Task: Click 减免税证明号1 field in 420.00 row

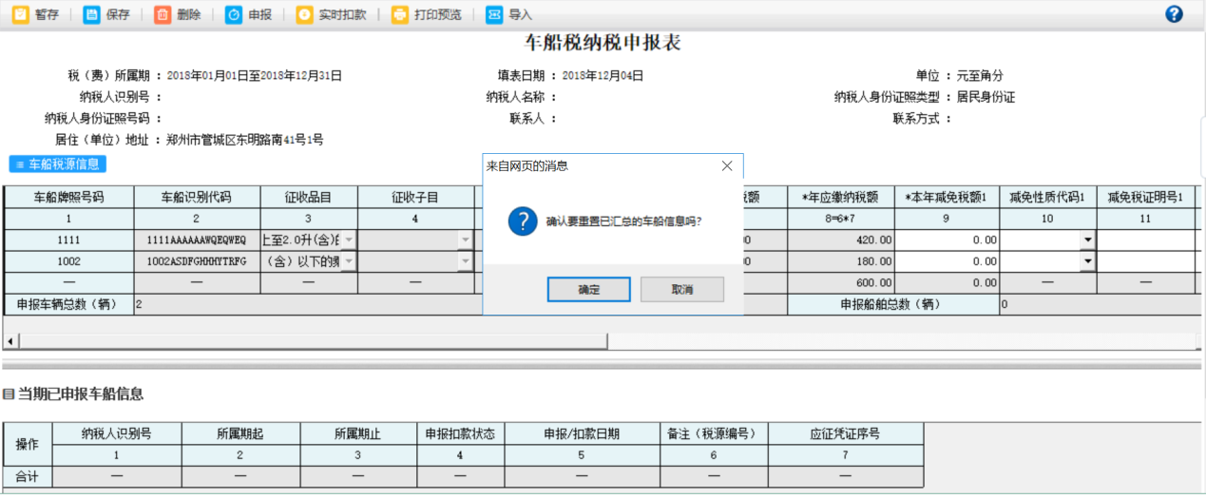Action: pyautogui.click(x=1145, y=240)
